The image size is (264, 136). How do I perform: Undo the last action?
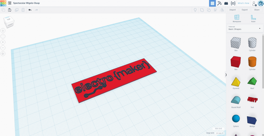[30, 10]
